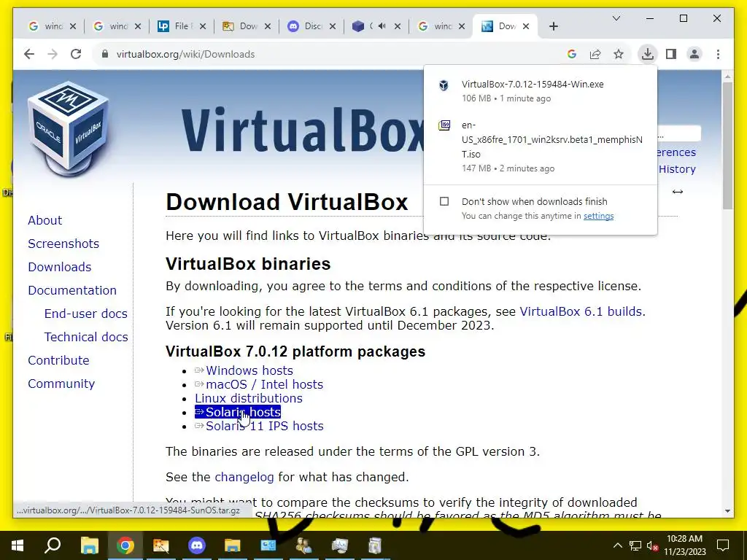Click the scrollbar down arrow
Screen dimensions: 747x560
click(727, 511)
